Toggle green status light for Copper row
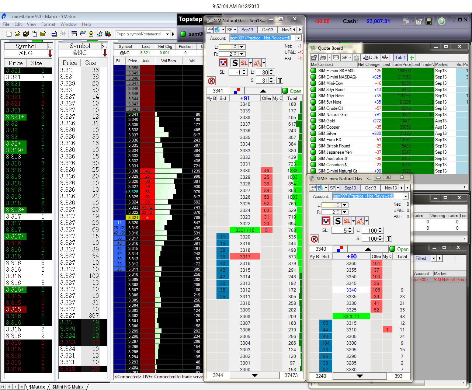472x390 pixels. click(313, 127)
